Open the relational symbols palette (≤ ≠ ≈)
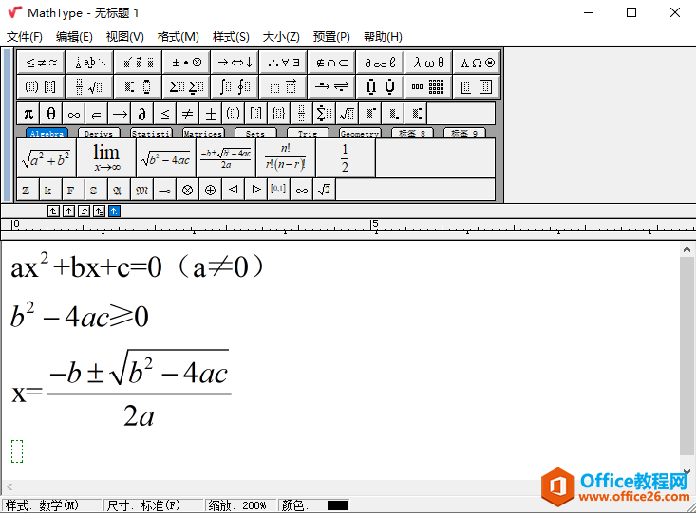Viewport: 696px width, 513px height. pos(41,63)
